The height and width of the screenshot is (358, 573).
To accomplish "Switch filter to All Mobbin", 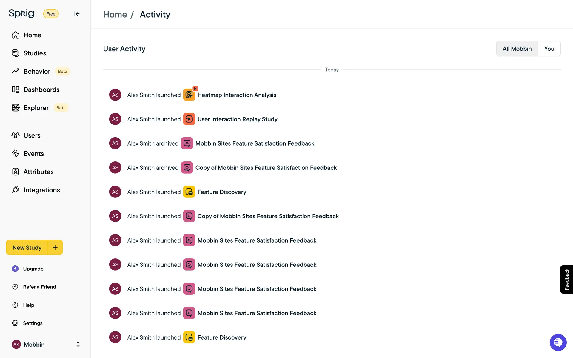I will click(517, 49).
